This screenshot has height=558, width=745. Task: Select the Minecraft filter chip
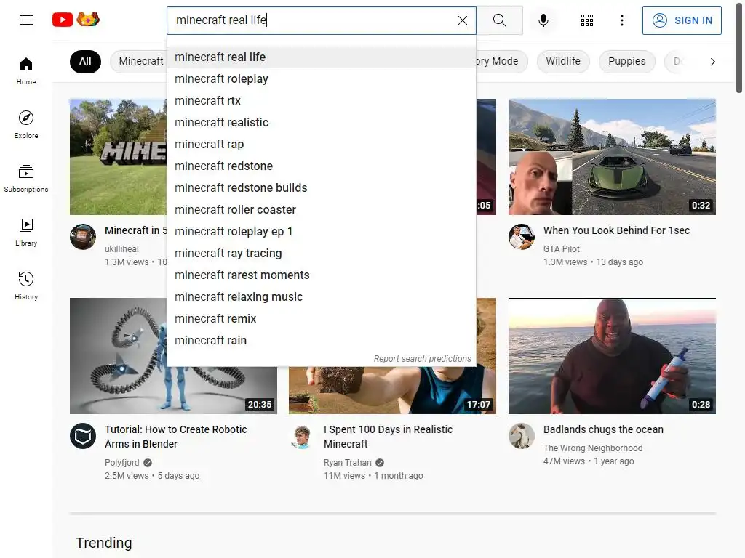pyautogui.click(x=140, y=61)
